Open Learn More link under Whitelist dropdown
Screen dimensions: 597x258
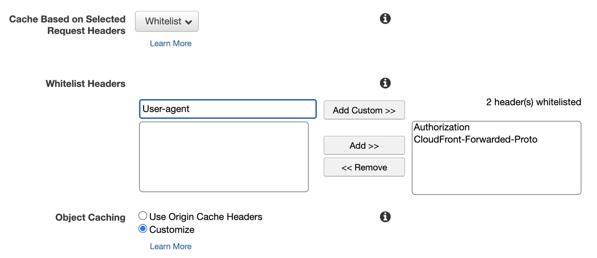(x=171, y=43)
